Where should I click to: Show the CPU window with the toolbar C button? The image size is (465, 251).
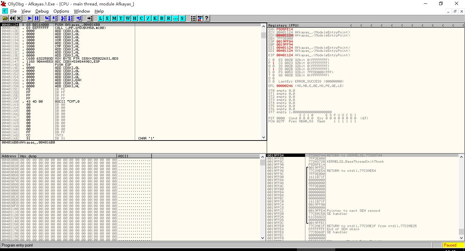pos(142,18)
